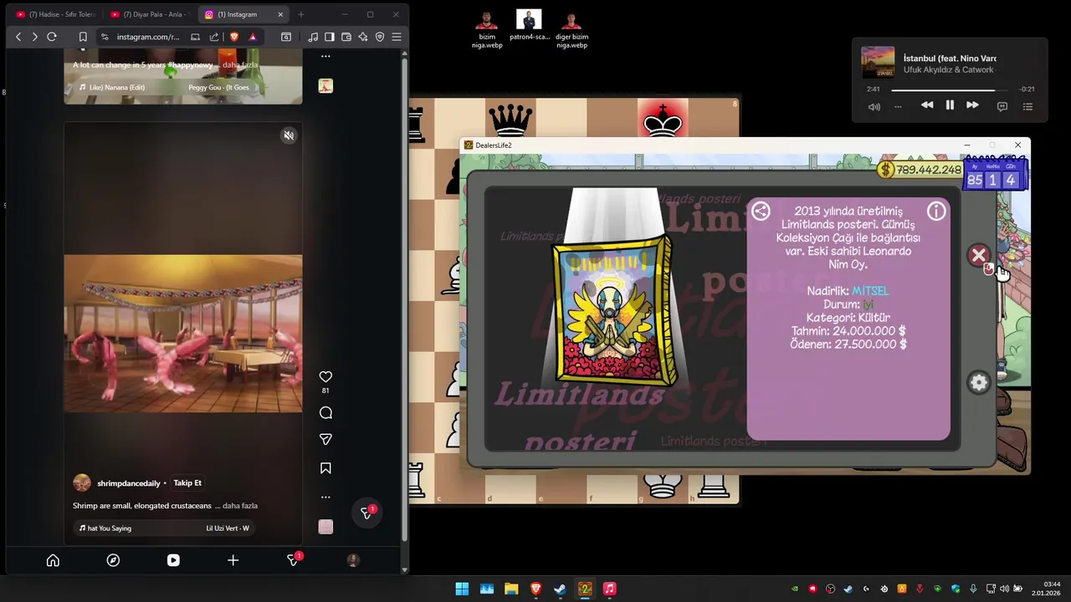
Task: Open the share icon on the poster card
Action: coord(761,212)
